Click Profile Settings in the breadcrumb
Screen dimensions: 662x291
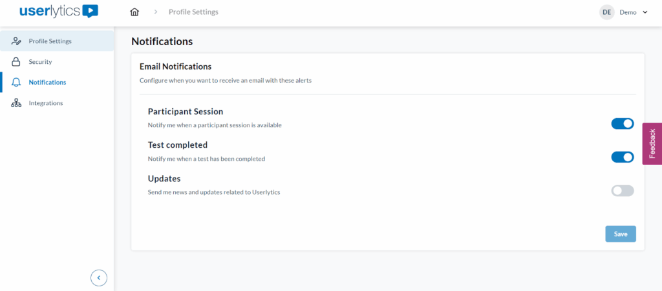[193, 12]
